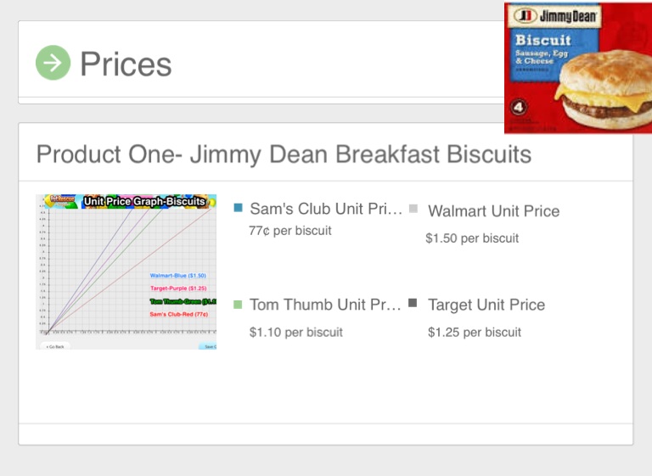Screen dimensions: 652x476
Task: Click the dark gray Target legend square
Action: click(x=413, y=303)
